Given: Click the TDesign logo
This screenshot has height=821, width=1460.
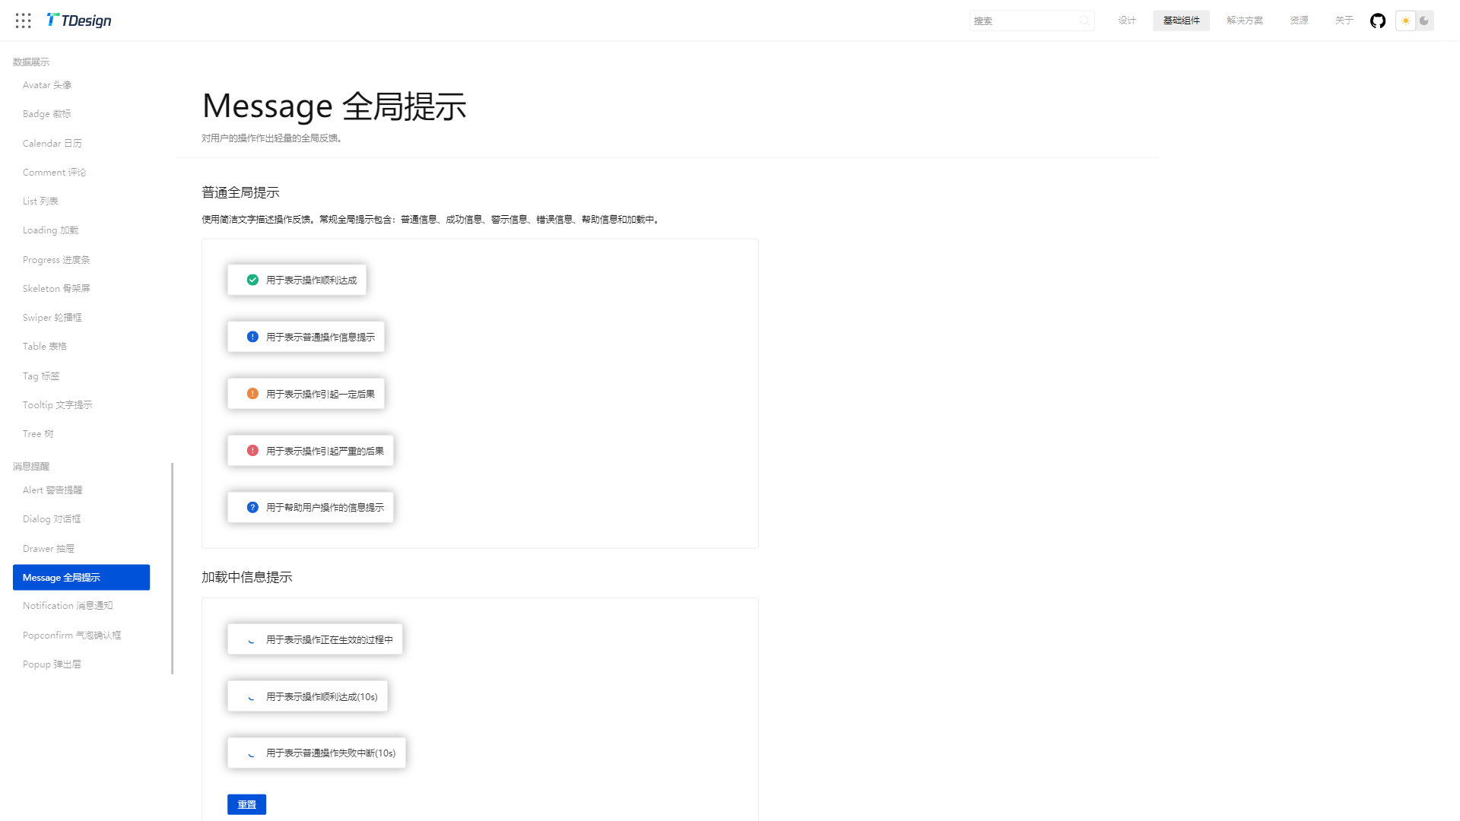Looking at the screenshot, I should point(79,21).
